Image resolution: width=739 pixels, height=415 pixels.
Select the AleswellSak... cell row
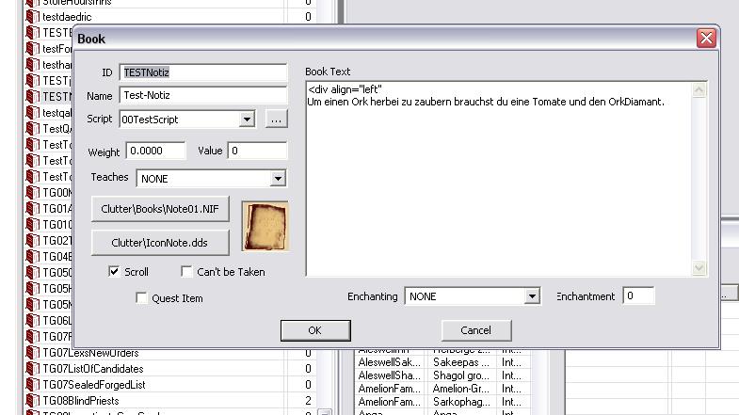pyautogui.click(x=443, y=362)
